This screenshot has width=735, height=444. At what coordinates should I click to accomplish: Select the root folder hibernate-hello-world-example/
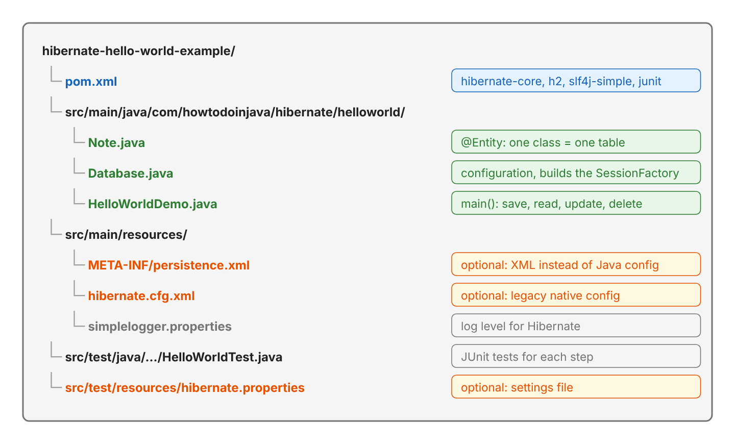tap(138, 51)
